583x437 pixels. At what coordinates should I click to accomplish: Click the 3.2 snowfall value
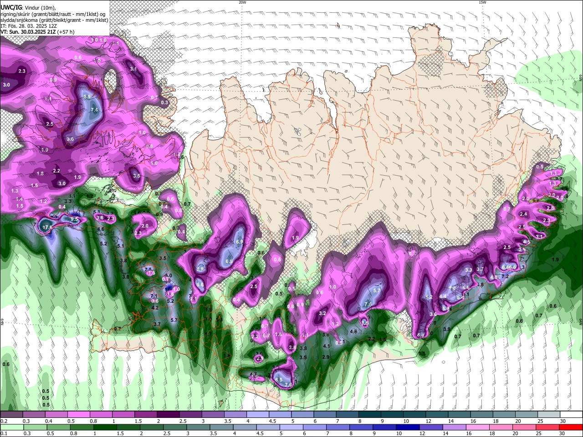[322, 313]
